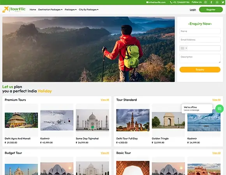Open Instagram icon in top bar

click(205, 2)
